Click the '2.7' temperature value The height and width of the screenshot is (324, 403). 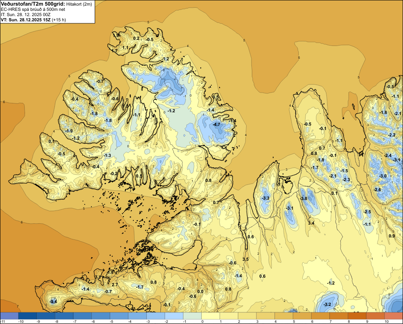pyautogui.click(x=115, y=285)
